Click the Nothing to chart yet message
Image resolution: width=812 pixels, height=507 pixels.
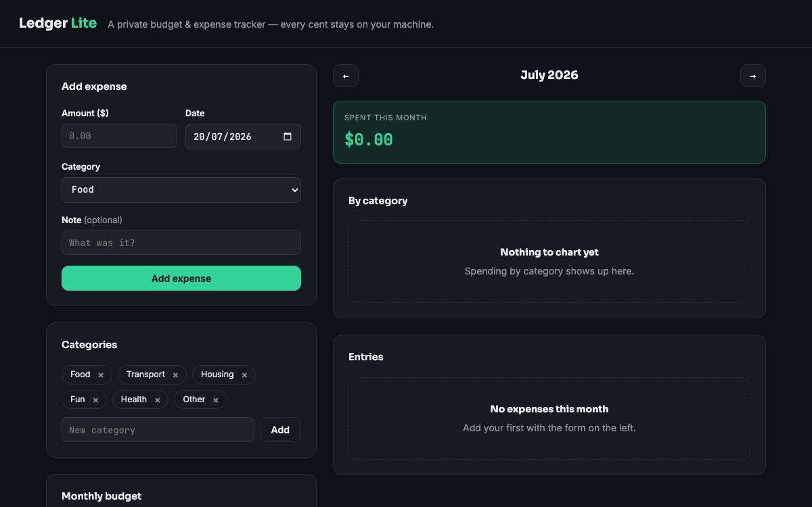tap(549, 252)
